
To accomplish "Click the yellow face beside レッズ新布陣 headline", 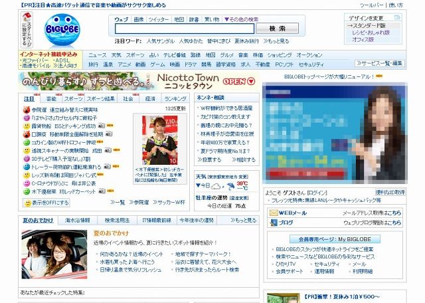I will [x=27, y=175].
